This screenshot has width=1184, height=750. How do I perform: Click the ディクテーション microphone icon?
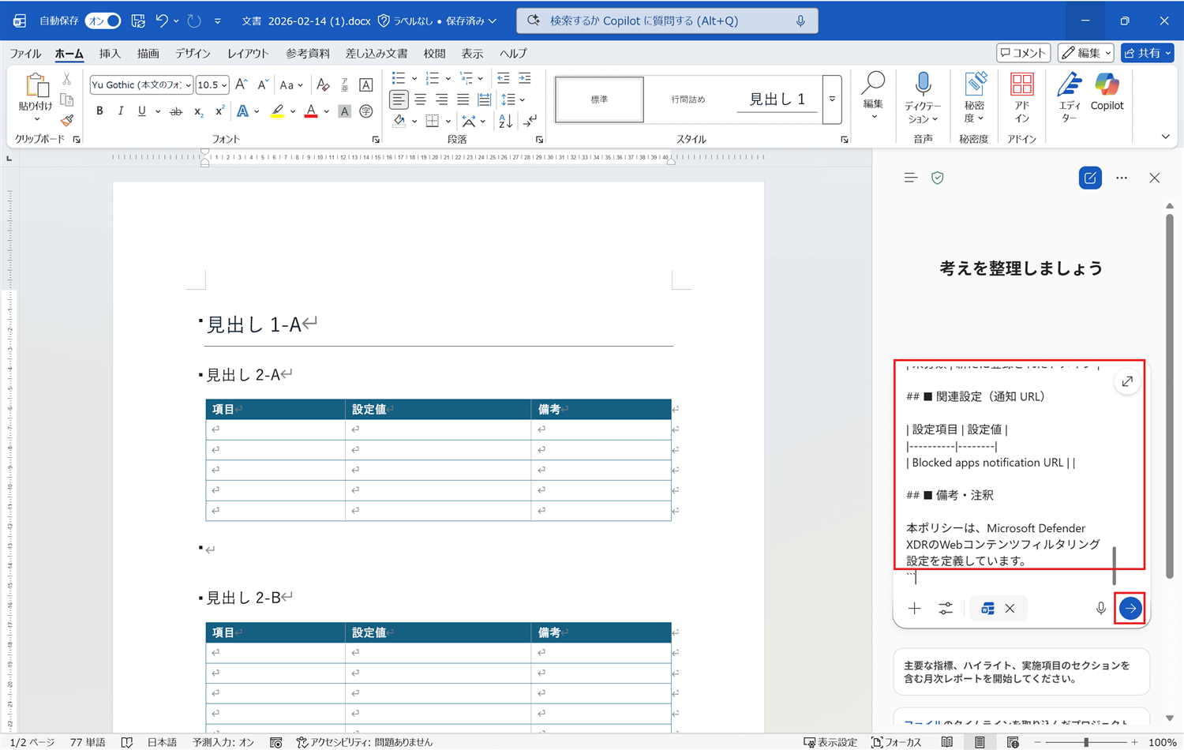pyautogui.click(x=922, y=84)
